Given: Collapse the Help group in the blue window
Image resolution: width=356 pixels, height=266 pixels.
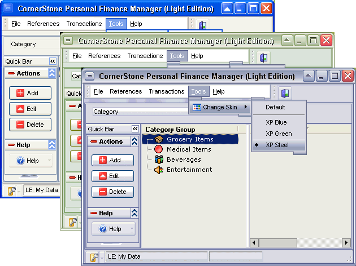Looking at the screenshot, I should coord(52,145).
